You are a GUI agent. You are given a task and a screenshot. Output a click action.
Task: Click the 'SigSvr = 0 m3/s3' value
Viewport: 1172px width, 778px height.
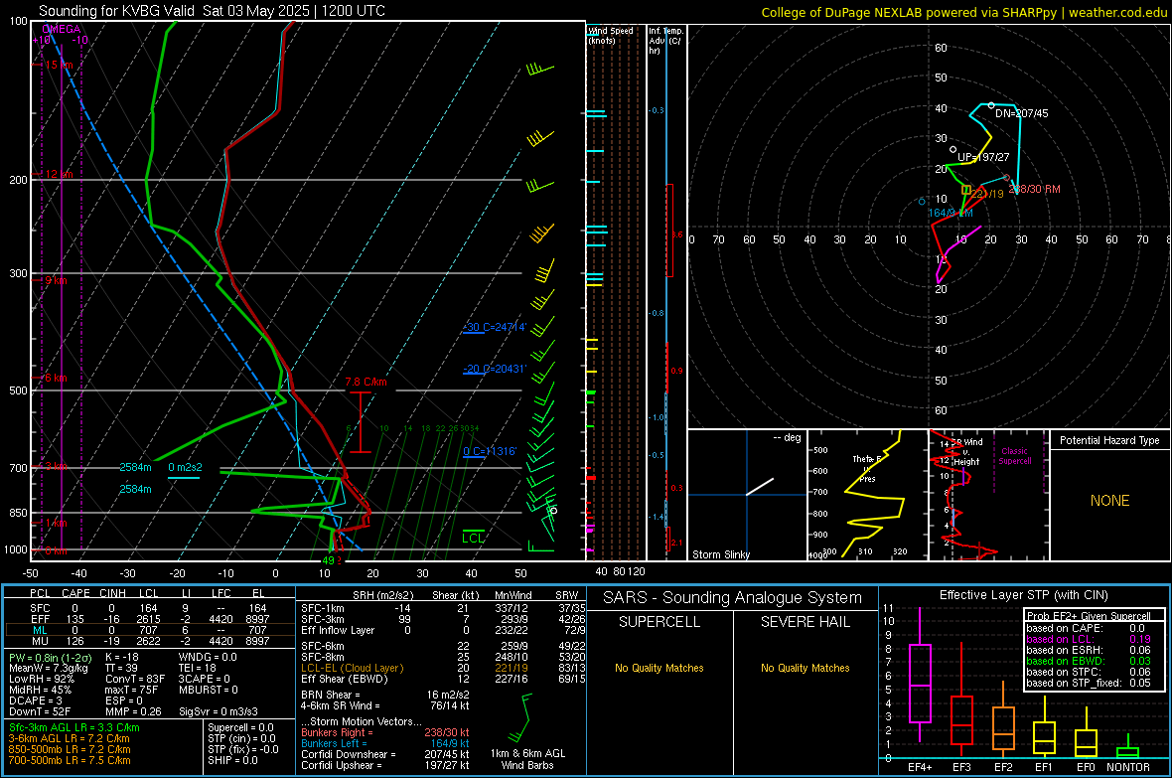(219, 711)
